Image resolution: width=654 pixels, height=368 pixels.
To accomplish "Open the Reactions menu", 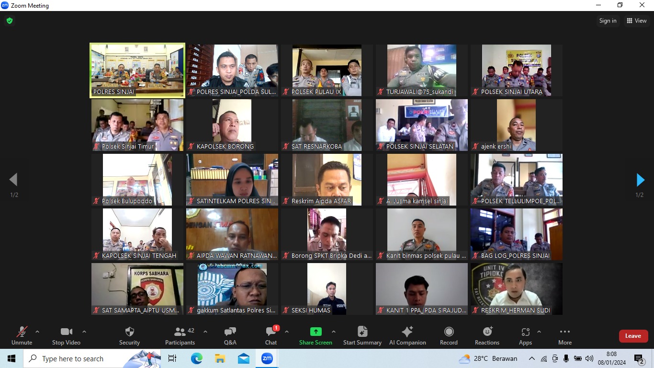I will [487, 335].
